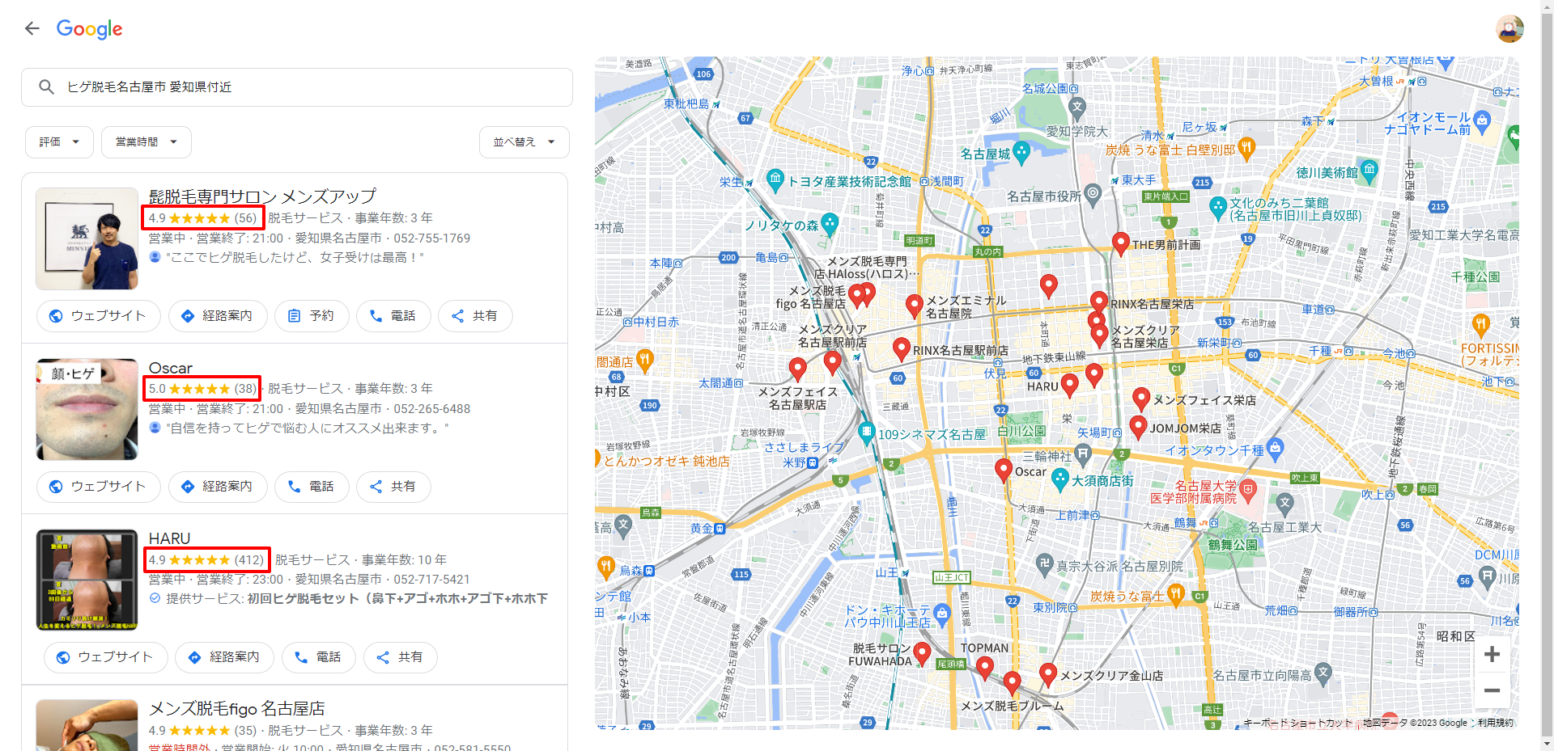Screen dimensions: 1554x751
Task: Click the 4.9 (56) rating of メンズアップ
Action: (203, 218)
